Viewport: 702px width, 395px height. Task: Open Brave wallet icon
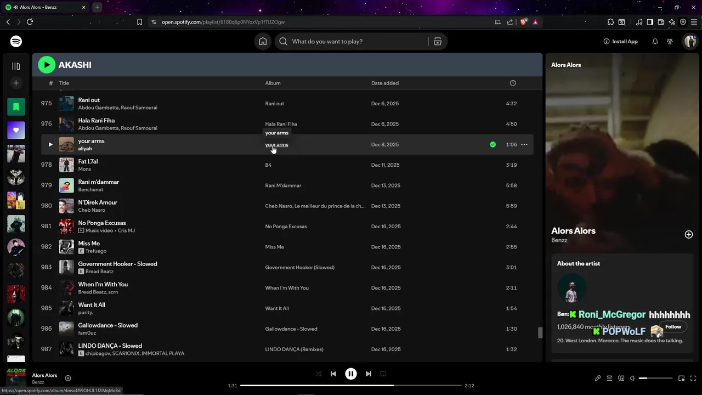point(661,22)
